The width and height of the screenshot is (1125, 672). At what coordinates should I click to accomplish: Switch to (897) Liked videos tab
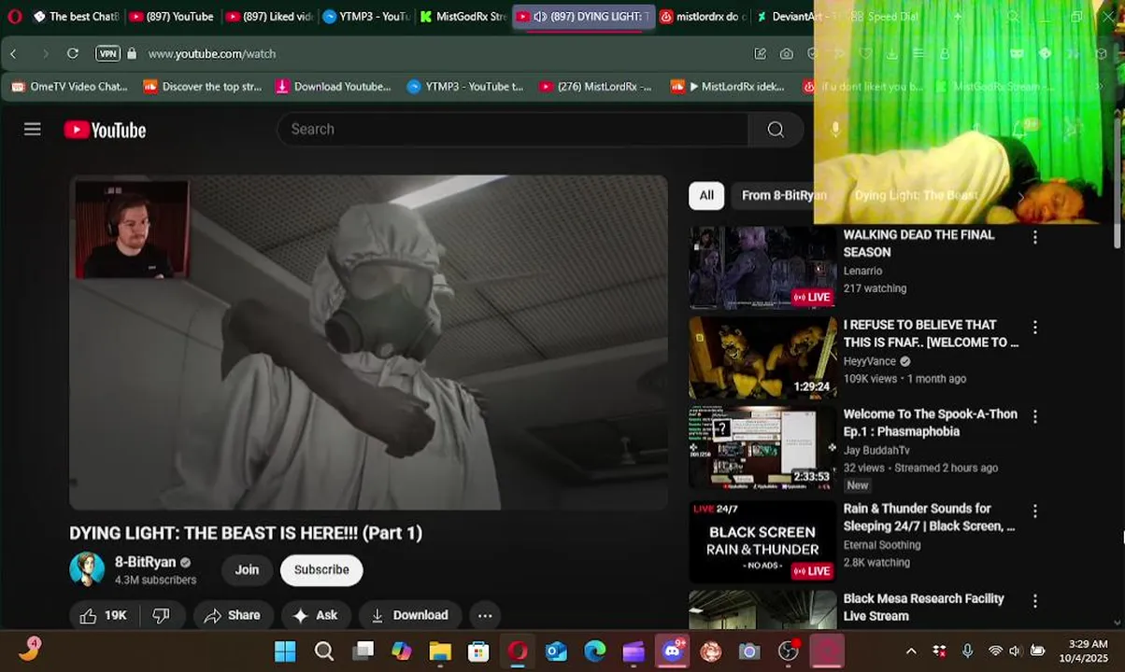pos(268,16)
